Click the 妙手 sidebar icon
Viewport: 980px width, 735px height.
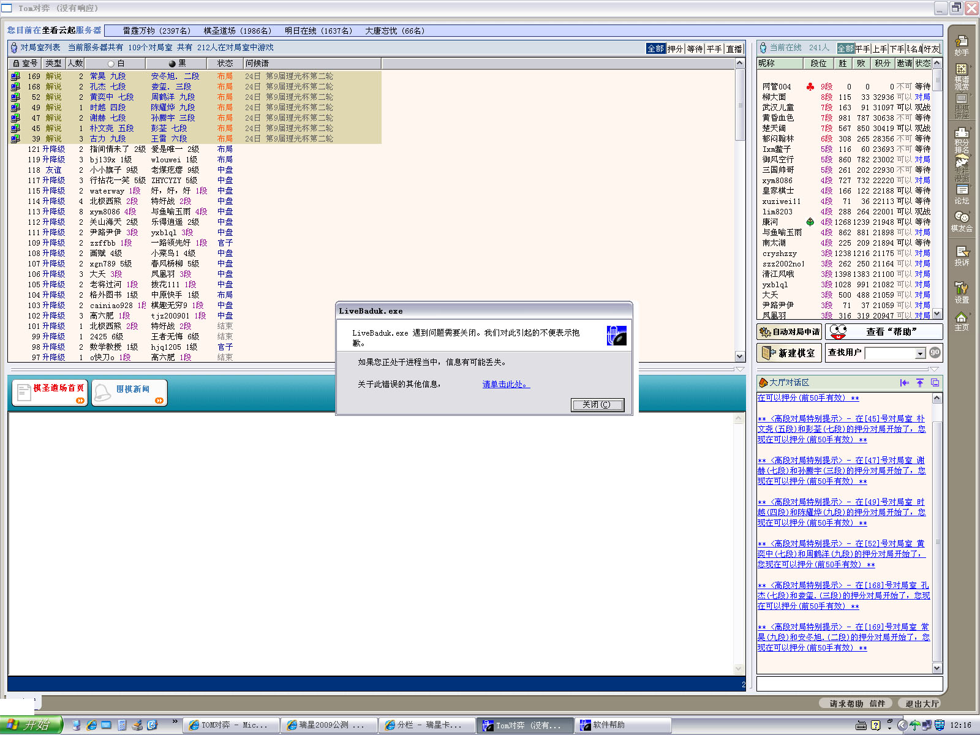962,45
